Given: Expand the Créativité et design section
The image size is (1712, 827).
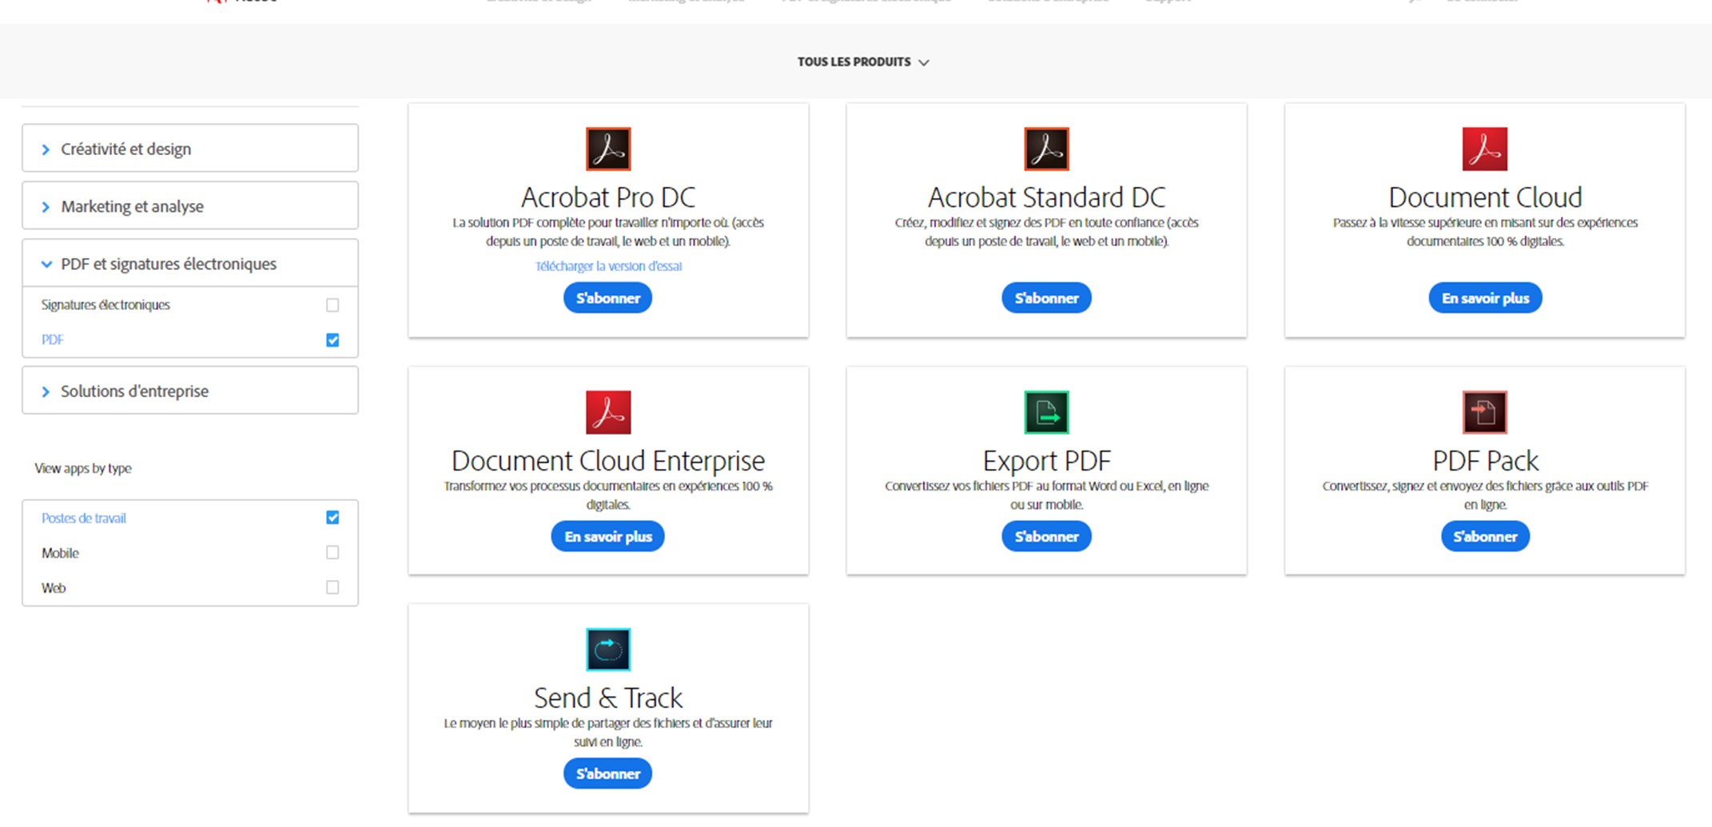Looking at the screenshot, I should pyautogui.click(x=190, y=149).
